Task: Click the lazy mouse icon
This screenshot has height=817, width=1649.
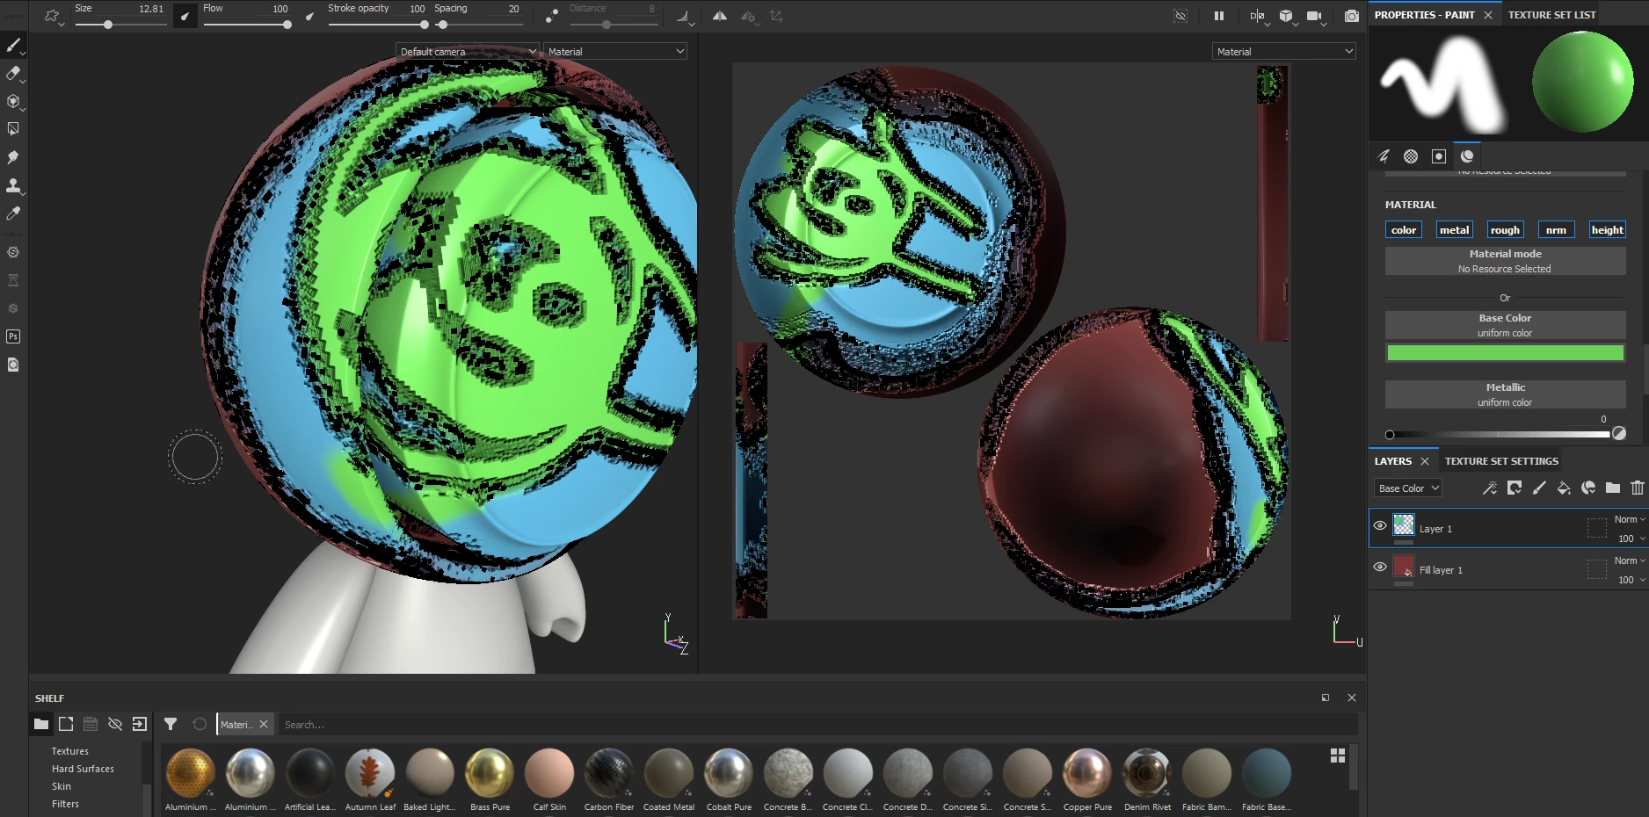Action: (x=552, y=16)
